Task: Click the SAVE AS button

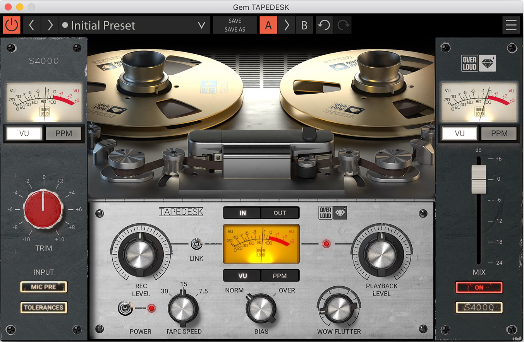Action: tap(235, 29)
